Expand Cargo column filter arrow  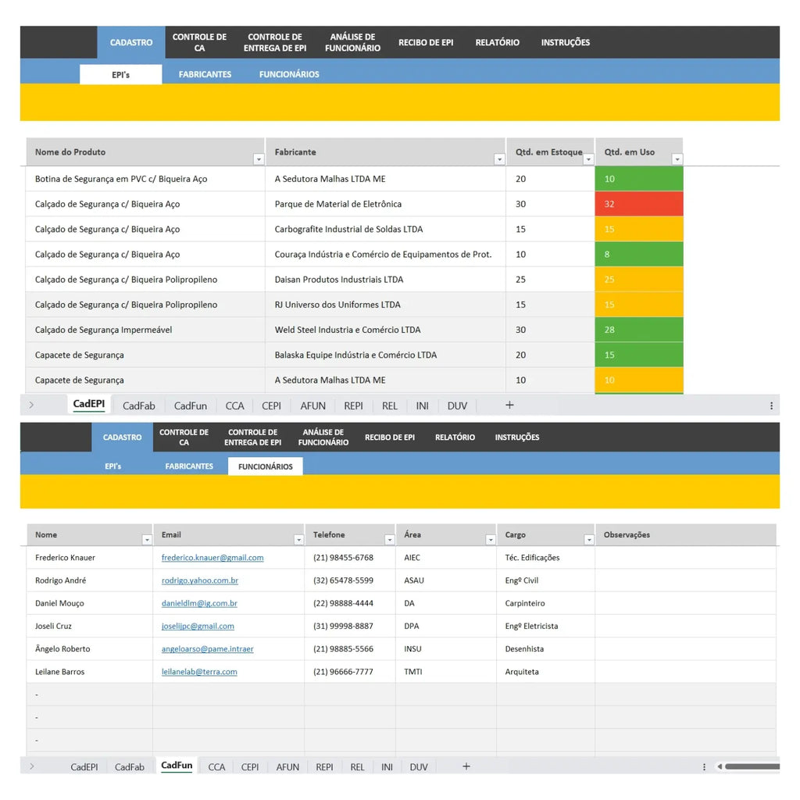[589, 539]
